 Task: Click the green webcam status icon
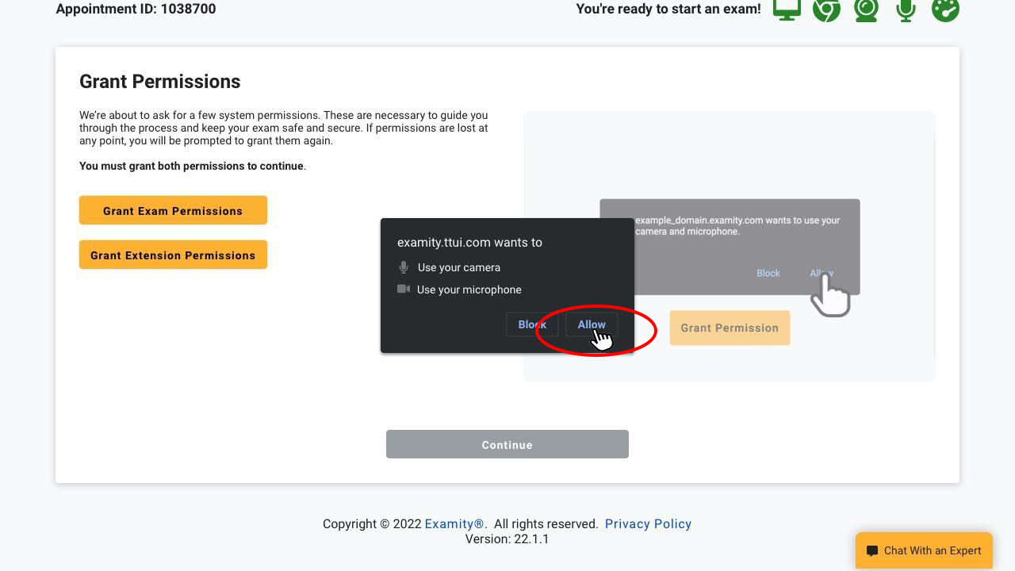point(866,10)
